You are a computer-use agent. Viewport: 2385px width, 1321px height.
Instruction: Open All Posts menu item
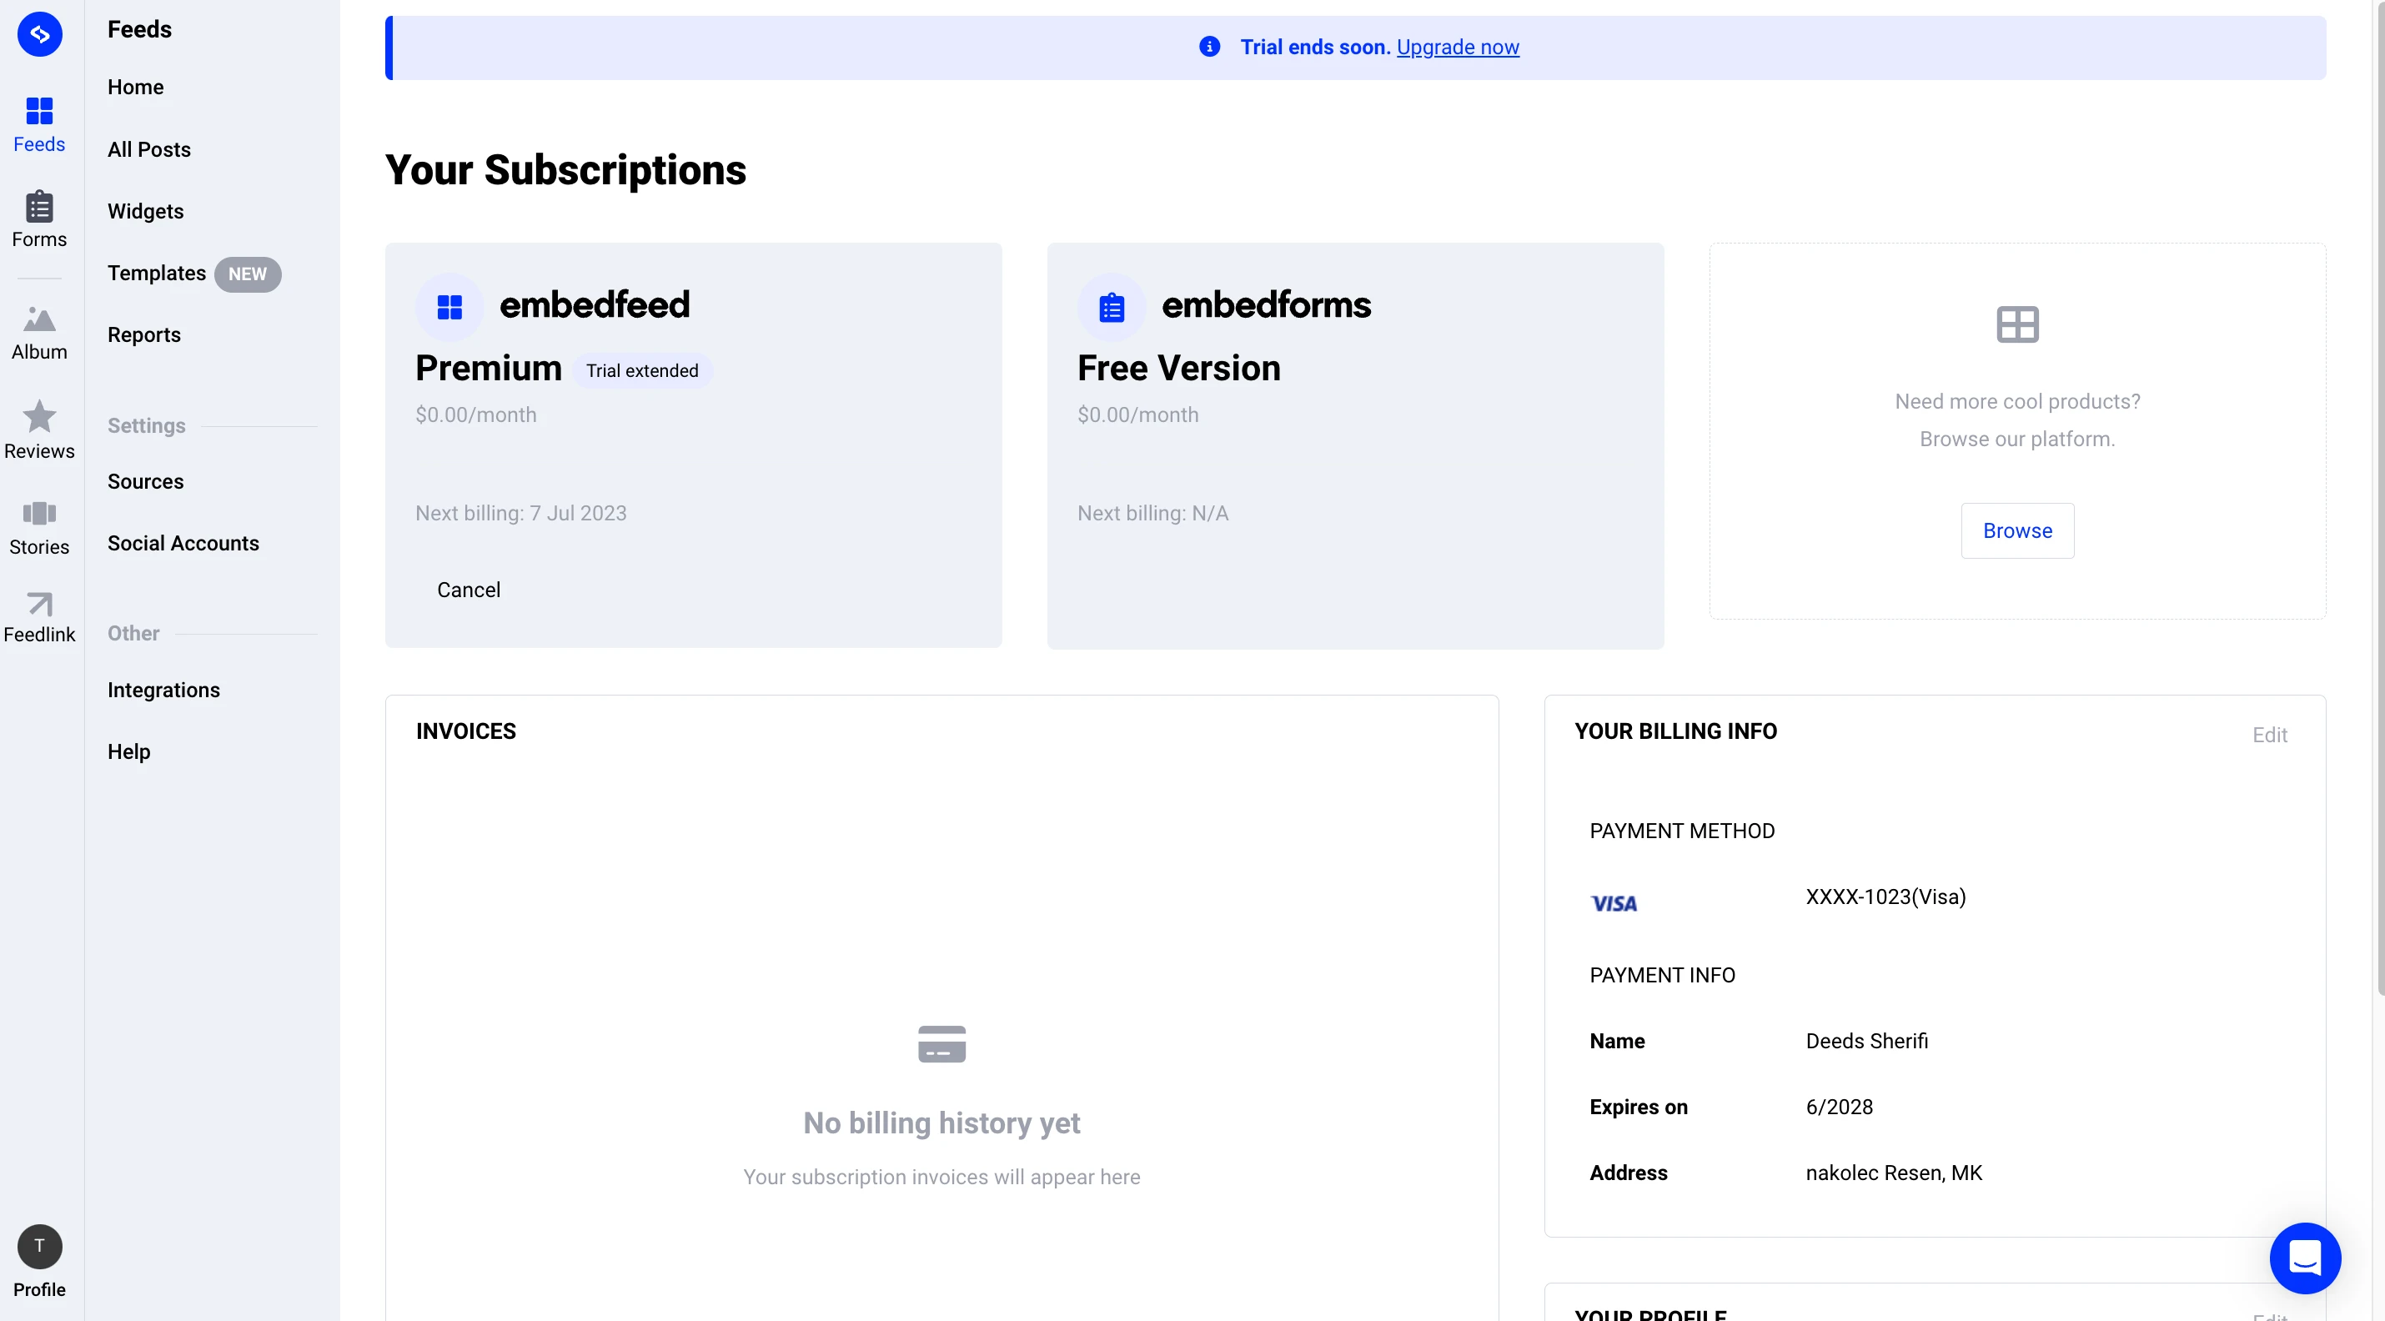point(149,149)
